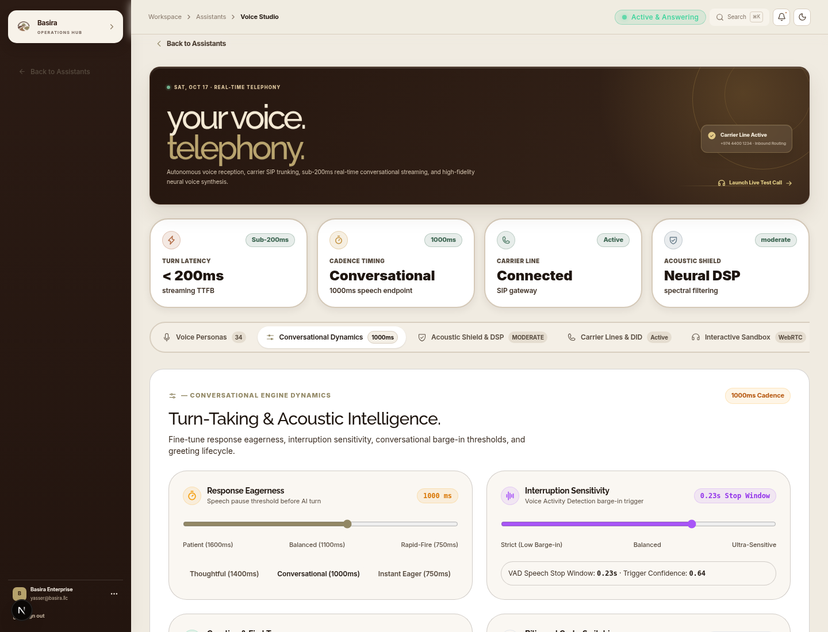828x632 pixels.
Task: Launch Live Test Call
Action: [755, 183]
